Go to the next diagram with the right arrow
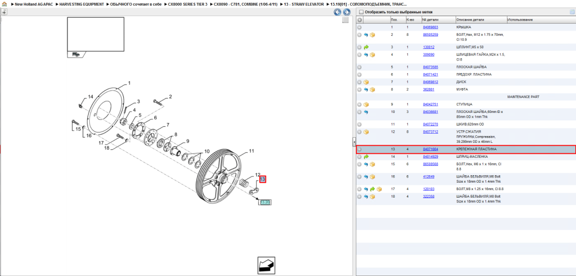The height and width of the screenshot is (276, 576). coord(346,12)
